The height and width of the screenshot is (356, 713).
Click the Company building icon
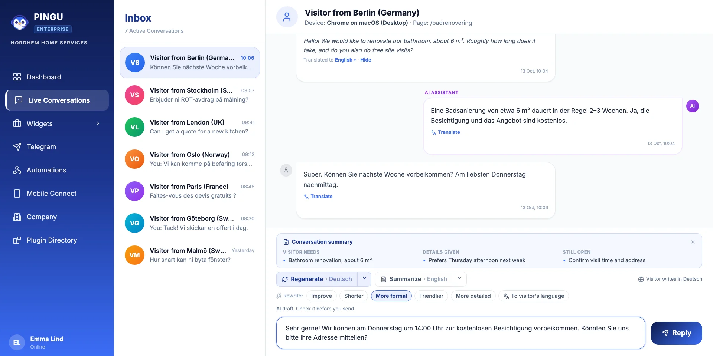[x=17, y=217]
